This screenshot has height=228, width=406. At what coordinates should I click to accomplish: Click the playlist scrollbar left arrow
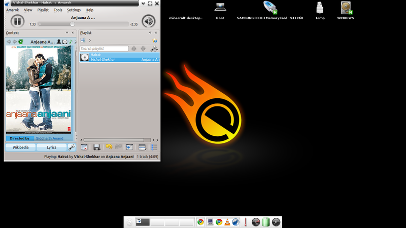[81, 140]
